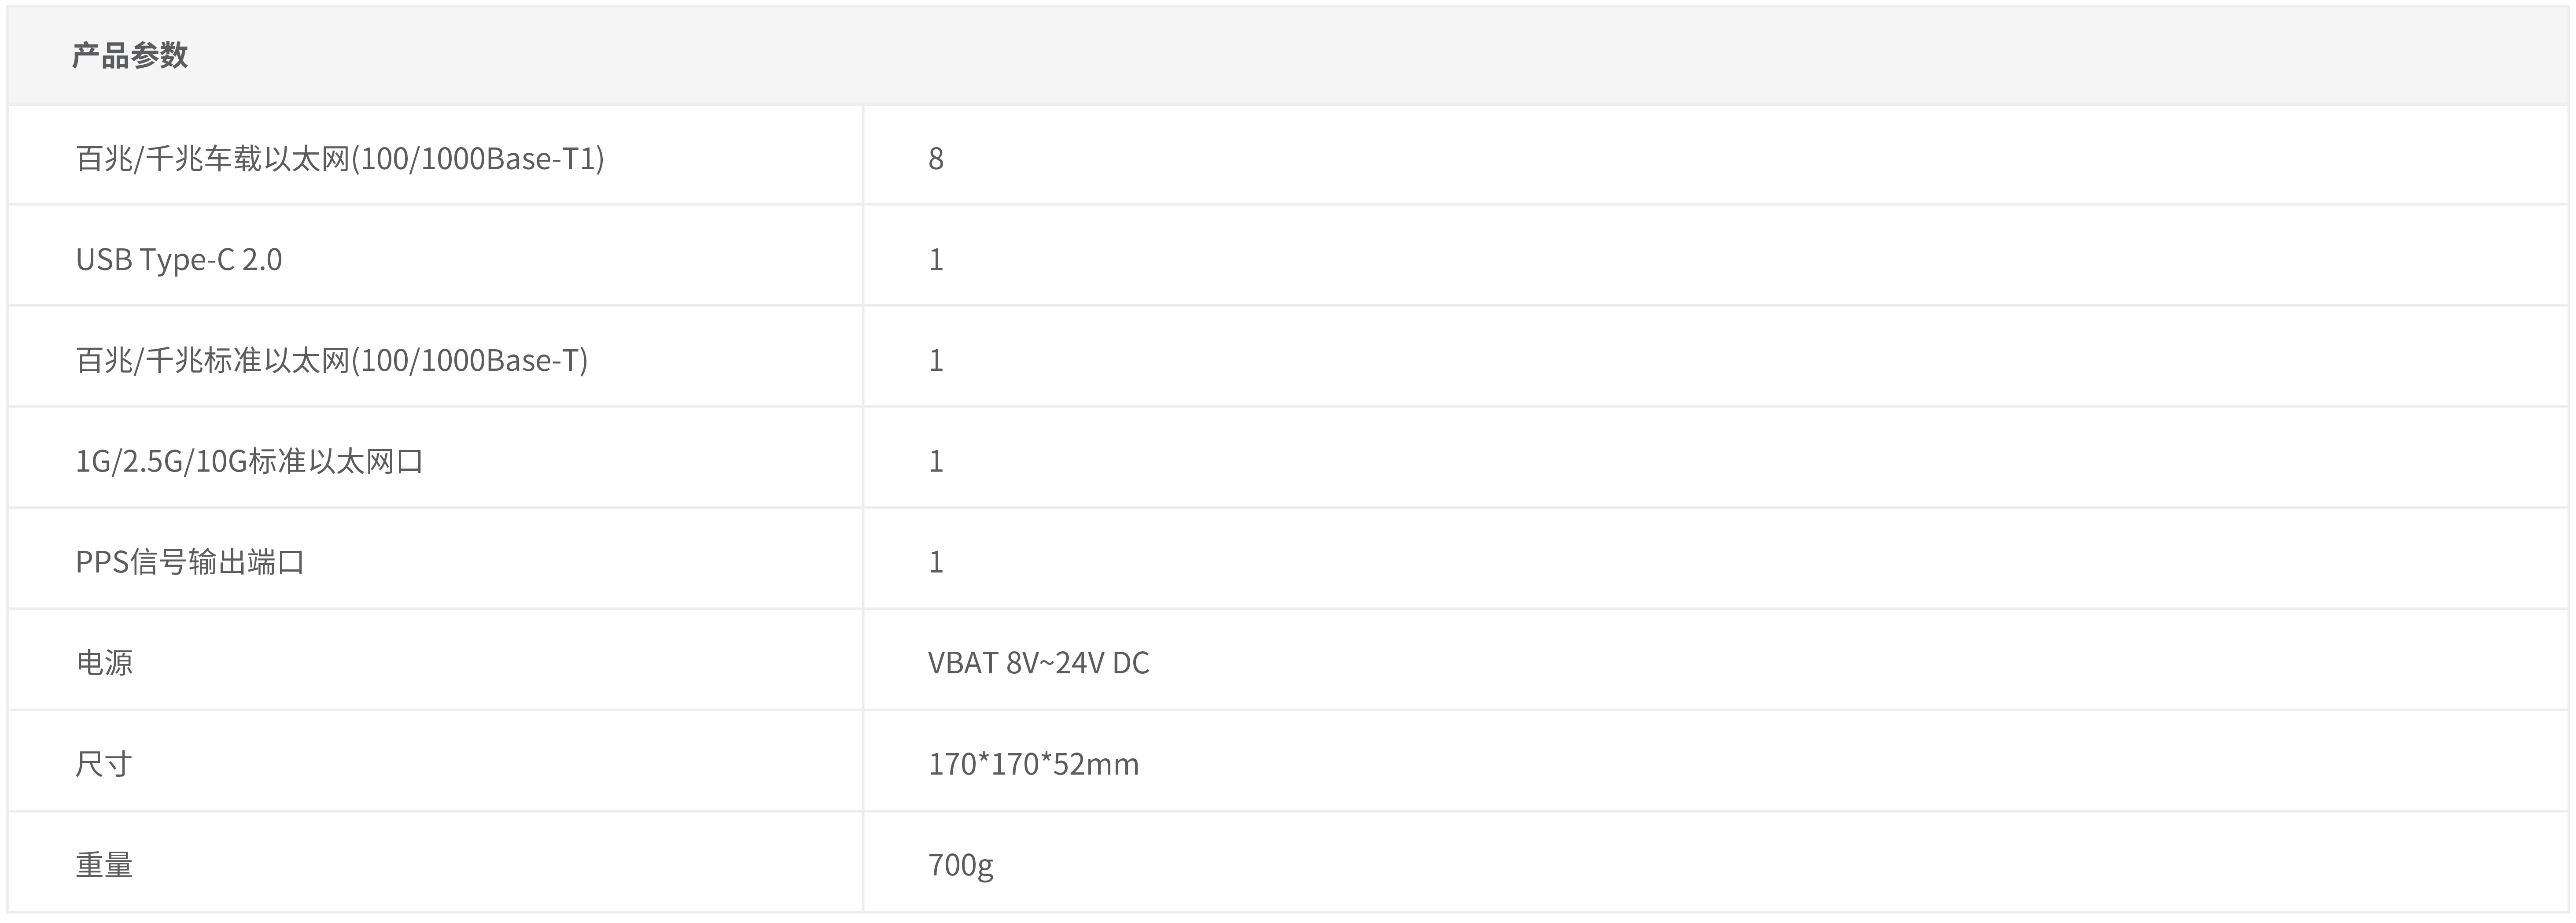Click "Type-C" text in USB row
2576x923 pixels.
coord(187,260)
